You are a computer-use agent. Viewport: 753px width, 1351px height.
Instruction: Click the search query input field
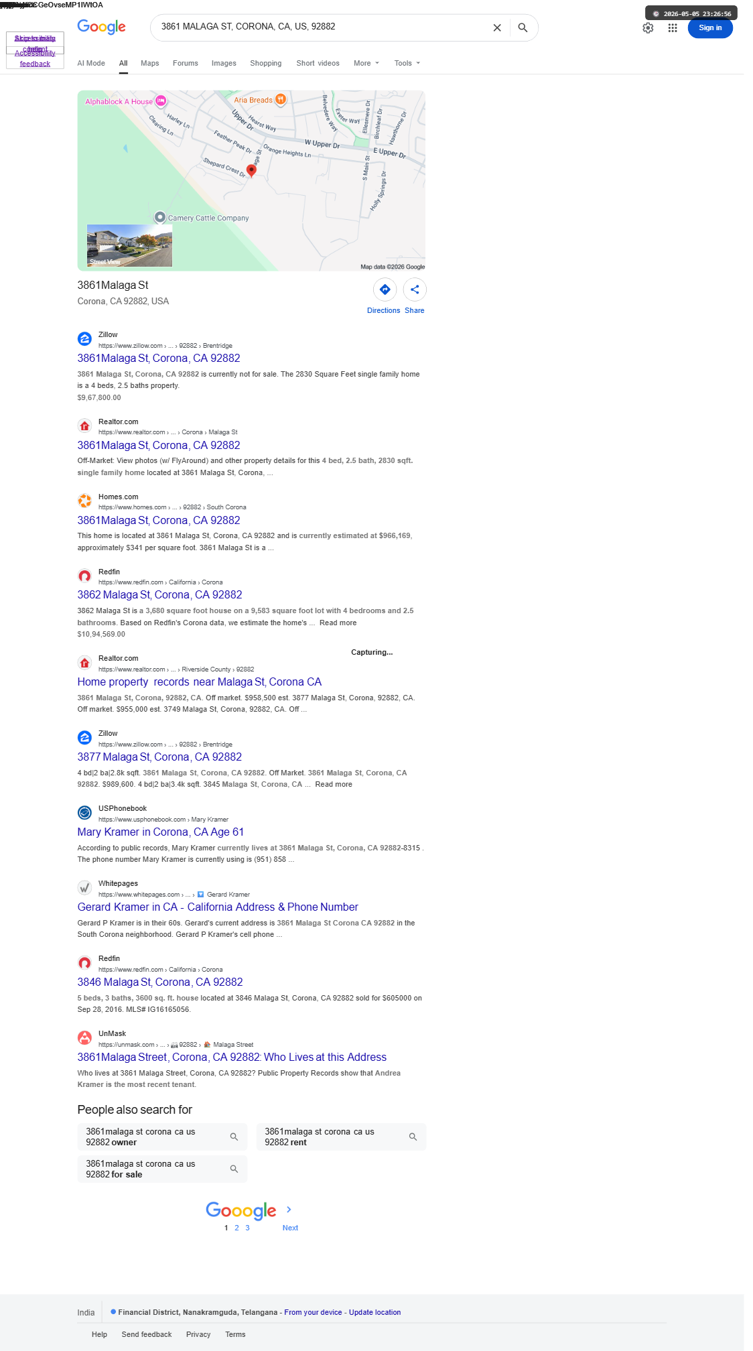click(322, 27)
